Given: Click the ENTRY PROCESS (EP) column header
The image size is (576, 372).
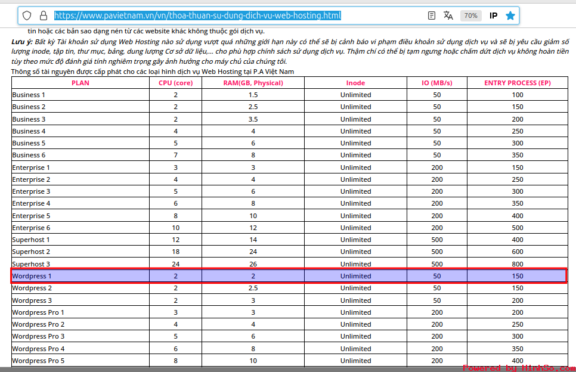Looking at the screenshot, I should point(518,83).
